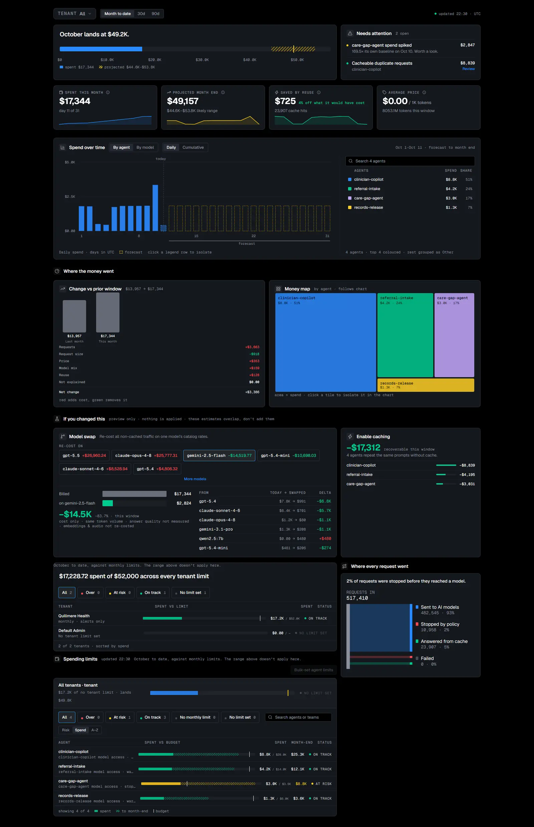Click the Change vs prior window trend icon
This screenshot has width=534, height=827.
(62, 289)
